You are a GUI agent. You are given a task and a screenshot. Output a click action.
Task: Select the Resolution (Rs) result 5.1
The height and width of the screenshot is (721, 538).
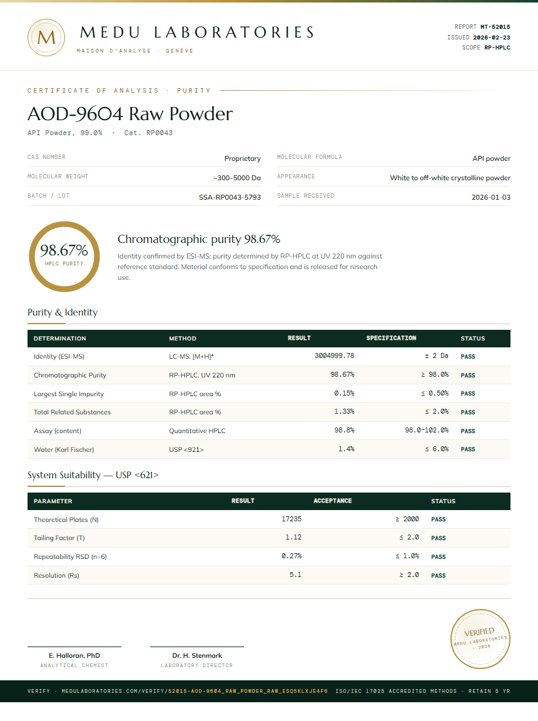(x=295, y=575)
